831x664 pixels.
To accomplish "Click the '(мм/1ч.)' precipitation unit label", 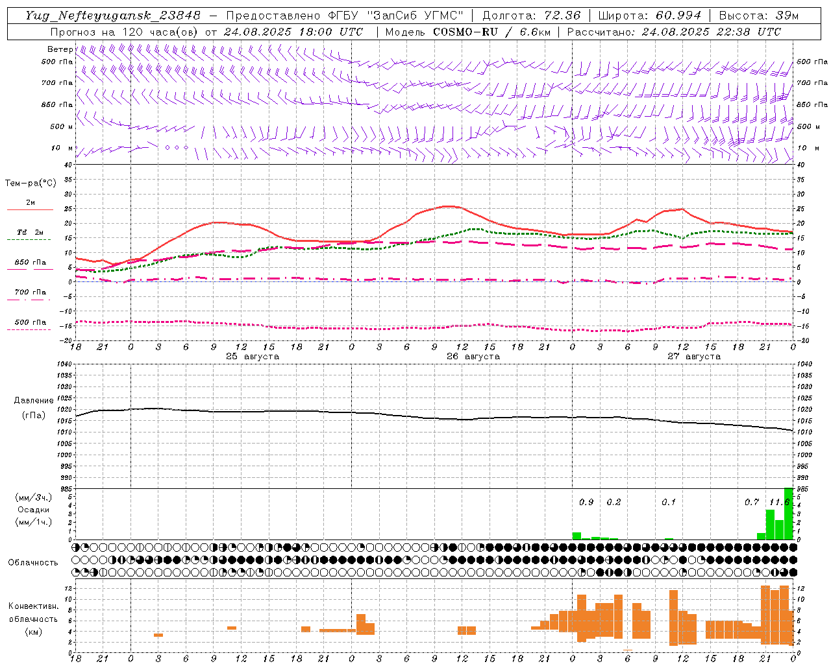I will 34,522.
